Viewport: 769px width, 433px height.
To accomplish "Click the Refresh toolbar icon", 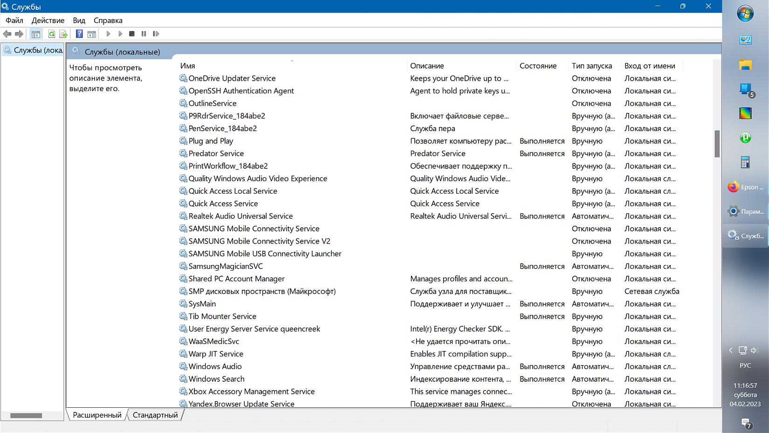I will 52,34.
